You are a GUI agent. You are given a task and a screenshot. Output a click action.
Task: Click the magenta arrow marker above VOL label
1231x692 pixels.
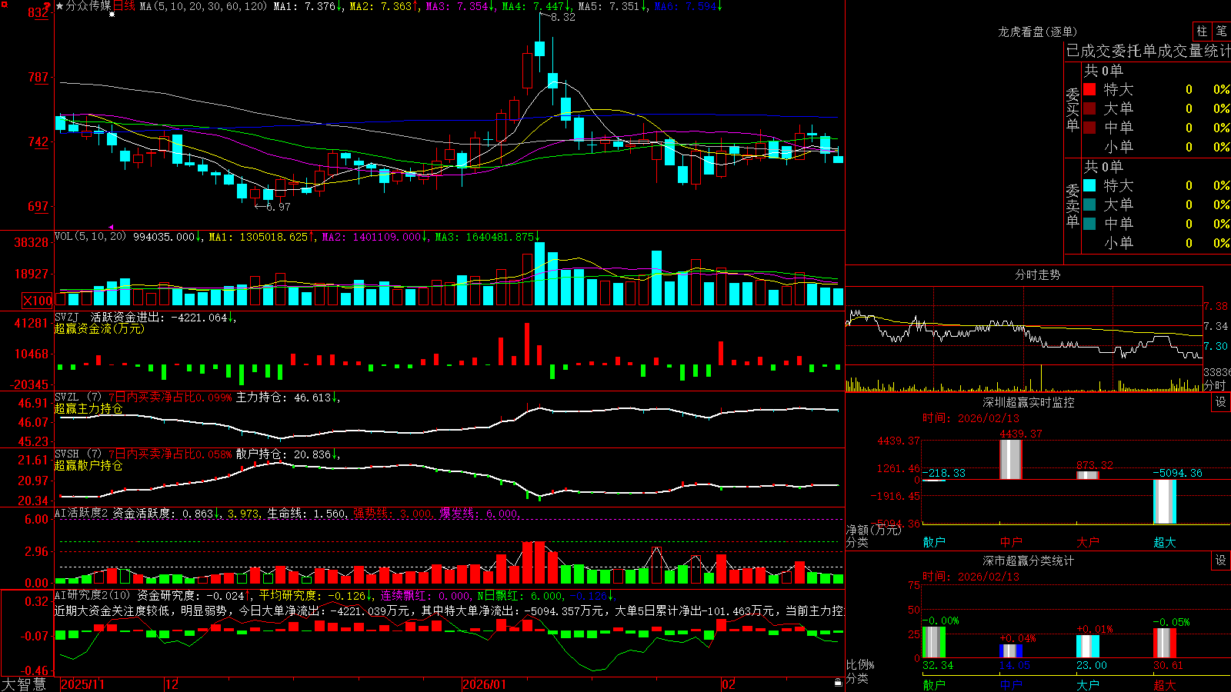click(111, 228)
